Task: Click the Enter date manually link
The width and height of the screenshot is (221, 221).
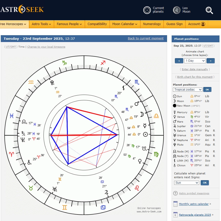Action: tap(195, 69)
